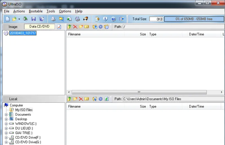Click red Delete X in Local toolbar
Viewport: 225px width, 145px height.
[x=81, y=99]
